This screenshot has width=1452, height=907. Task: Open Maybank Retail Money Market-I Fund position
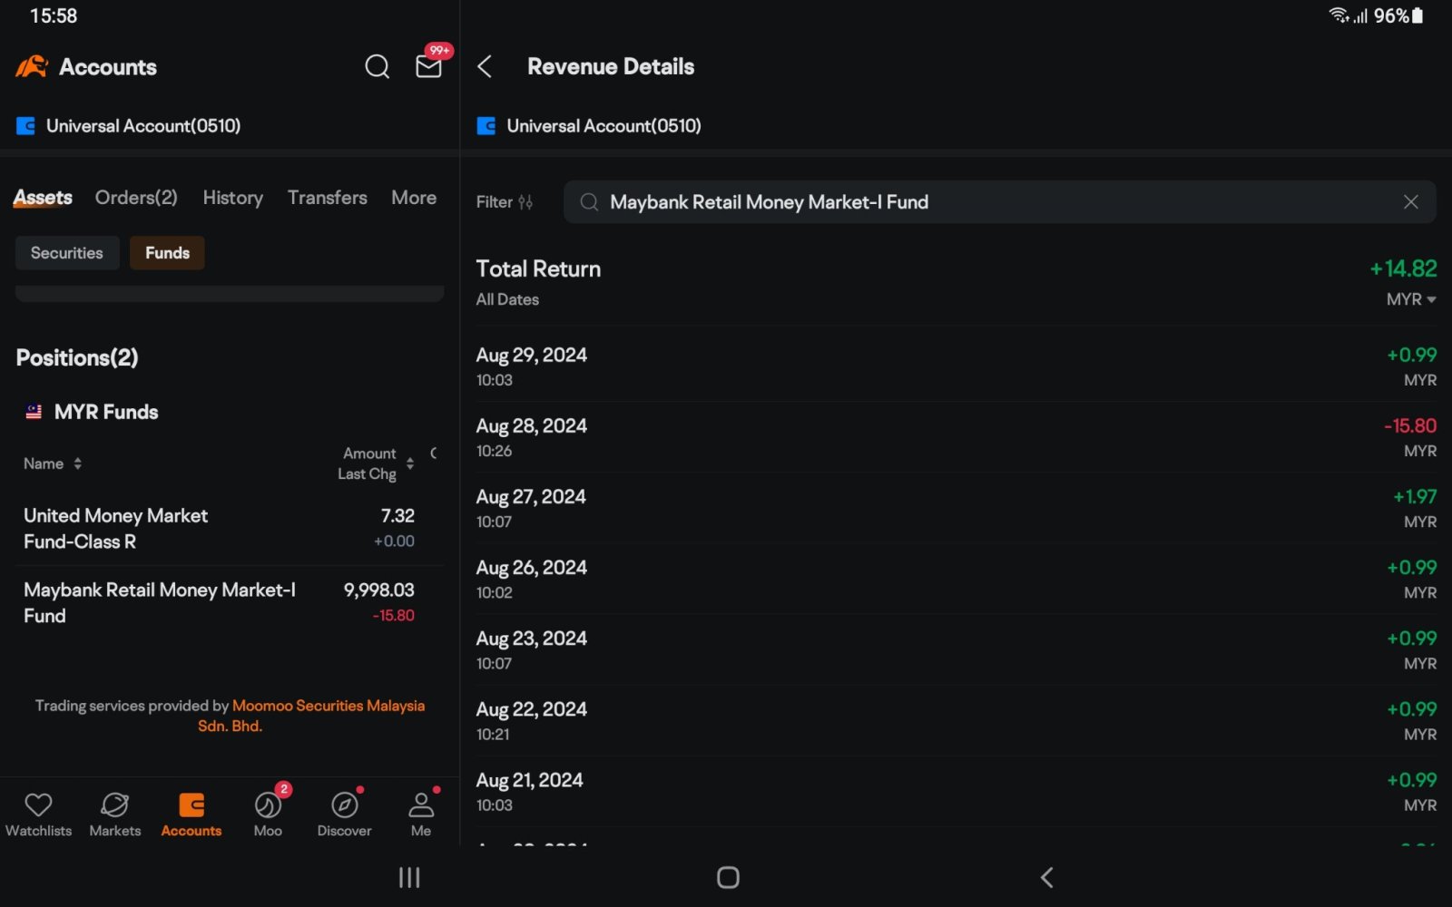[230, 603]
